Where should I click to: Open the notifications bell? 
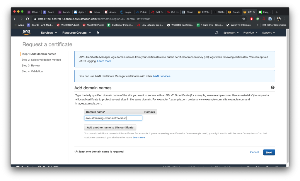(217, 33)
